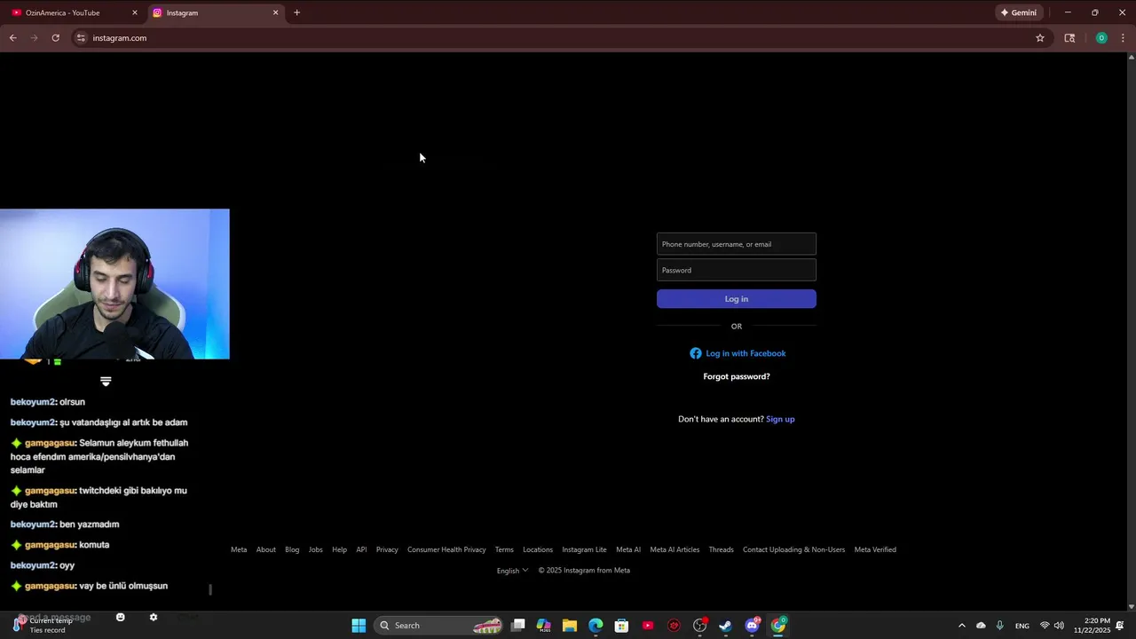Open the Windows Start menu
Viewport: 1136px width, 639px height.
(359, 626)
